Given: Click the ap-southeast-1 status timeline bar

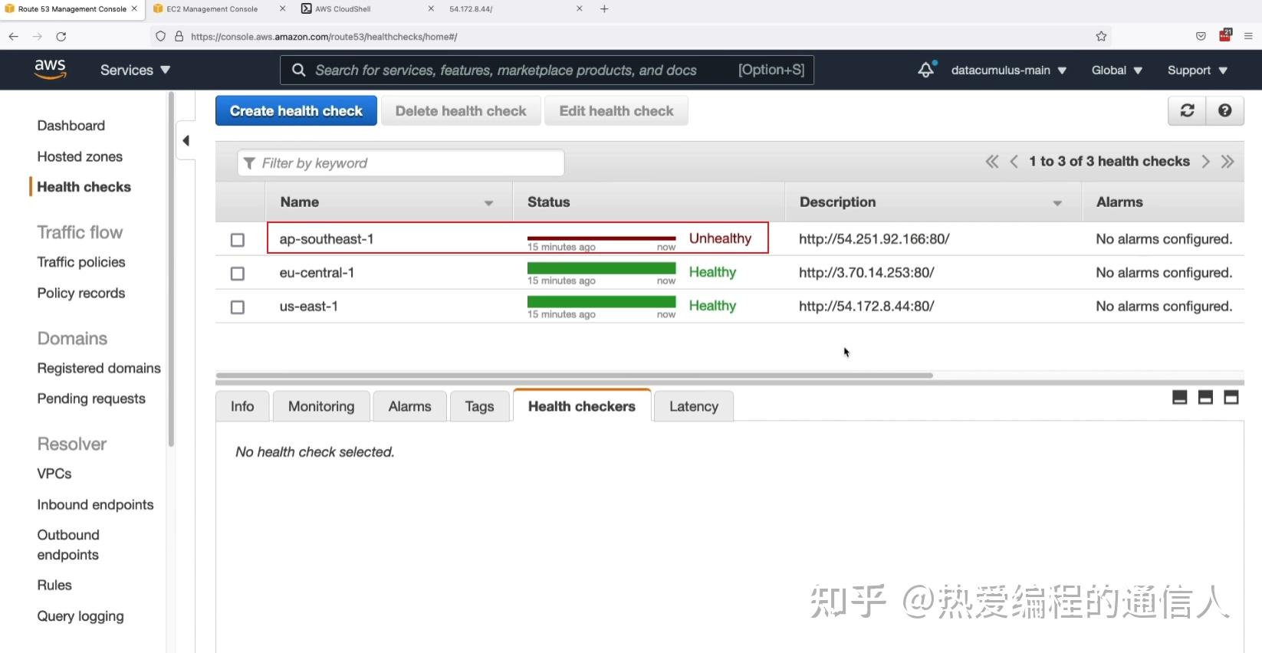Looking at the screenshot, I should point(601,238).
